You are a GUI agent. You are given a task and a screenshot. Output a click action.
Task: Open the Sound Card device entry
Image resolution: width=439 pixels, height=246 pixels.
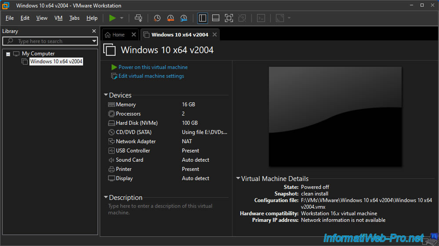[x=129, y=160]
